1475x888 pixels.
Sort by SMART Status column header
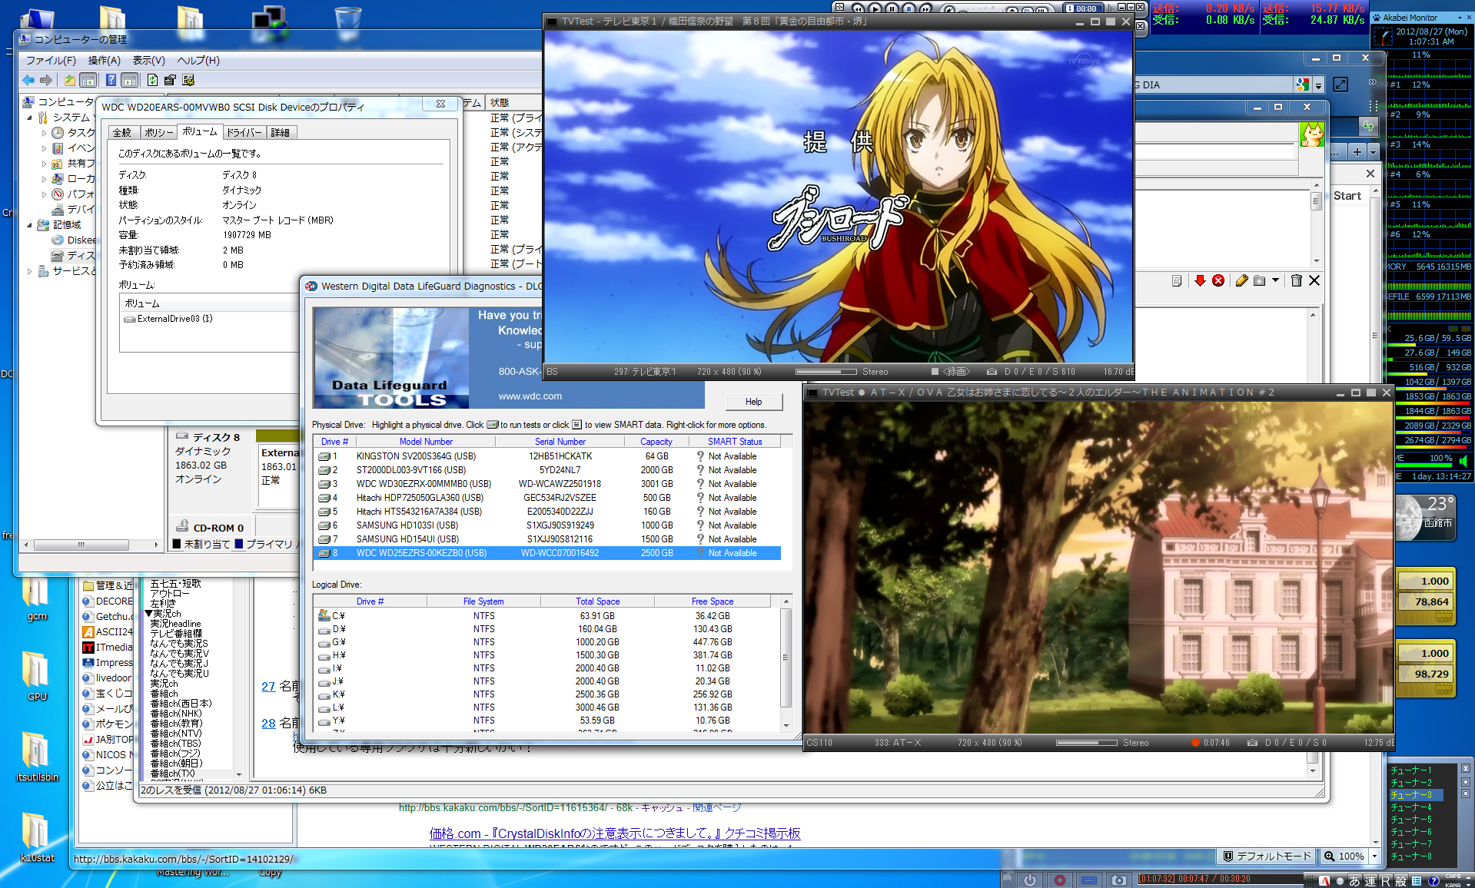point(735,442)
